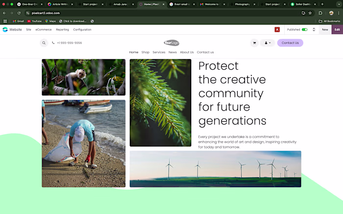
Task: Open the Services nav link
Action: tap(159, 52)
